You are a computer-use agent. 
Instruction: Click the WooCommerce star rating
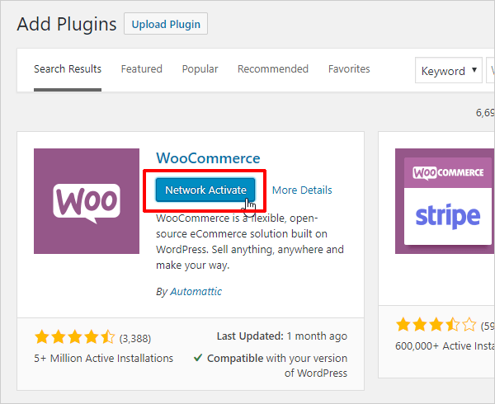point(75,336)
